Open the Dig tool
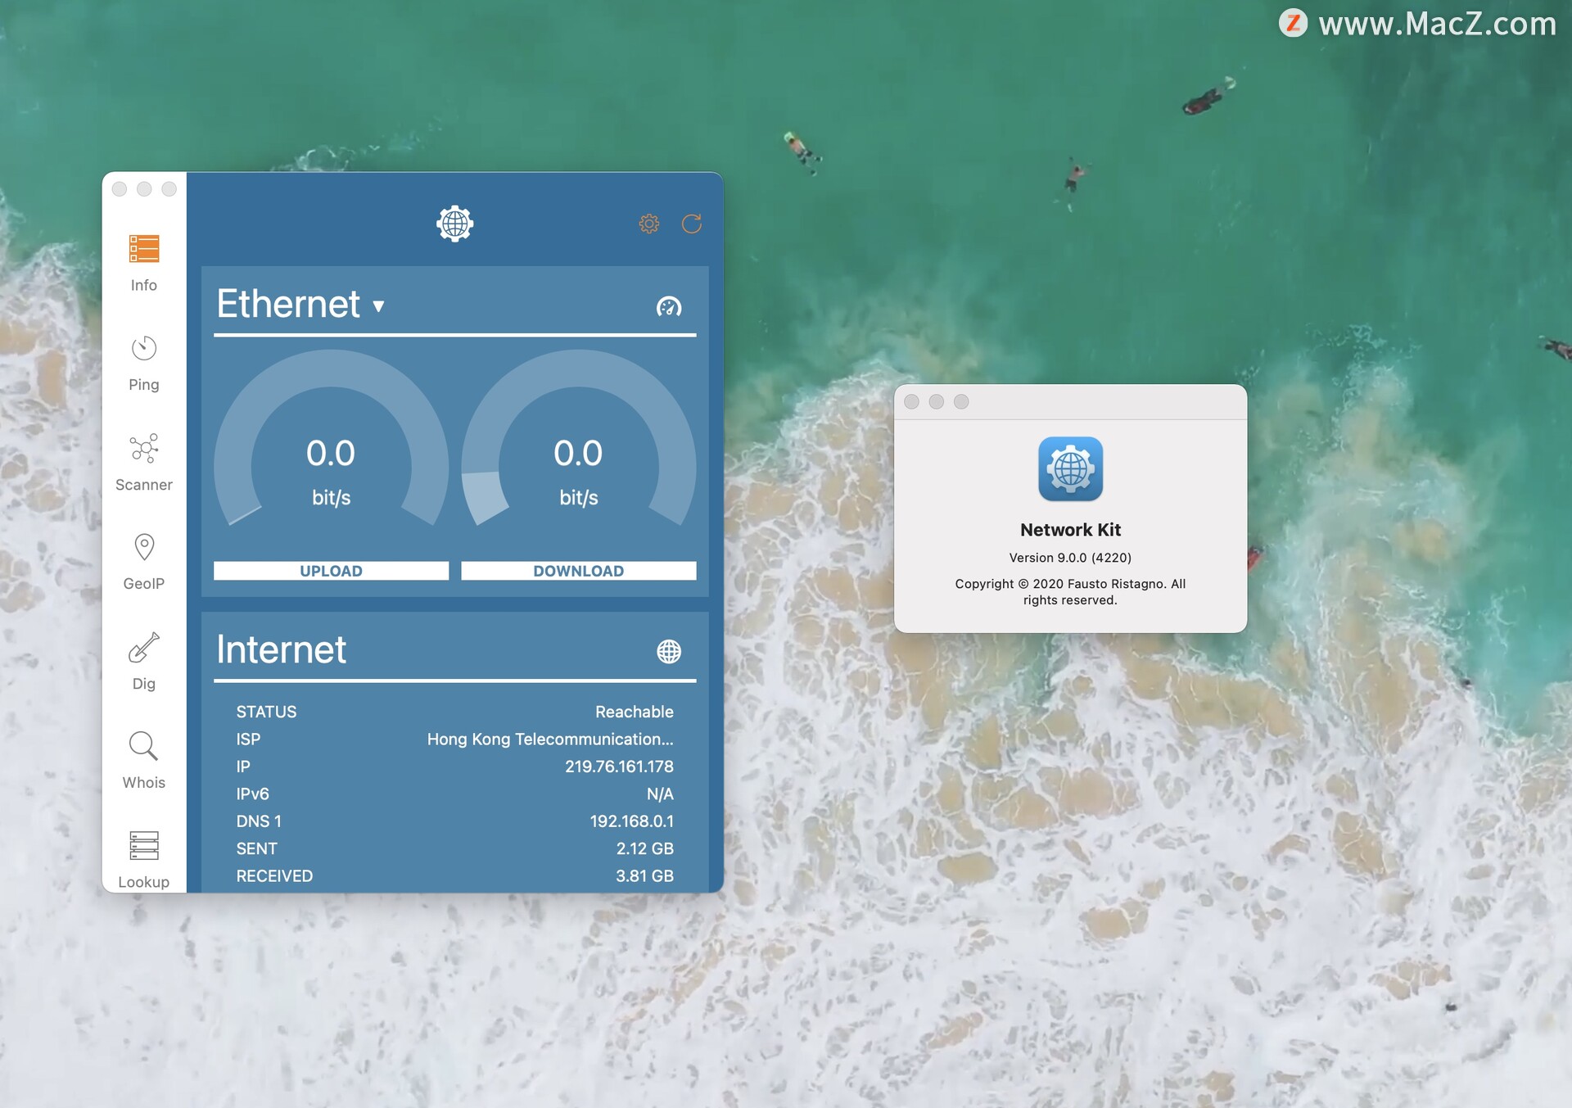Image resolution: width=1572 pixels, height=1108 pixels. (x=143, y=662)
